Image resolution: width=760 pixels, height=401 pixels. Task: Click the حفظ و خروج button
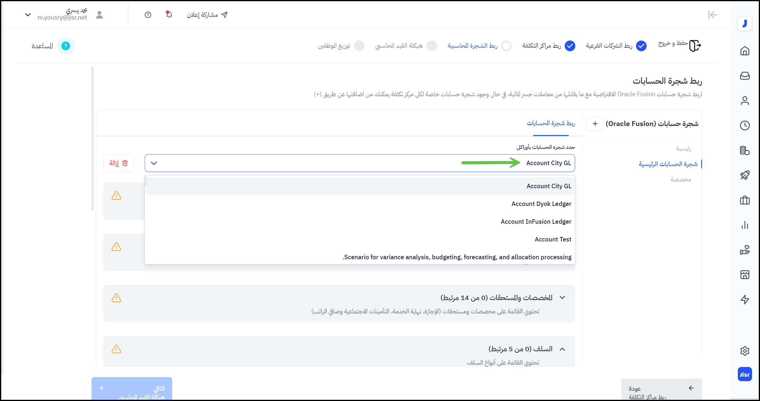click(x=680, y=45)
